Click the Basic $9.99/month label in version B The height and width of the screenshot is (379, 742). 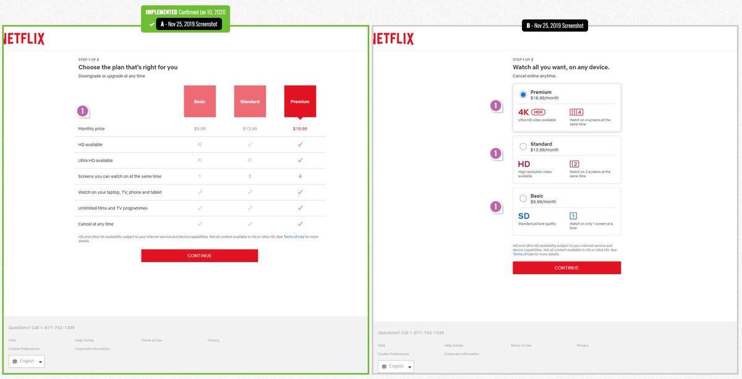click(544, 198)
